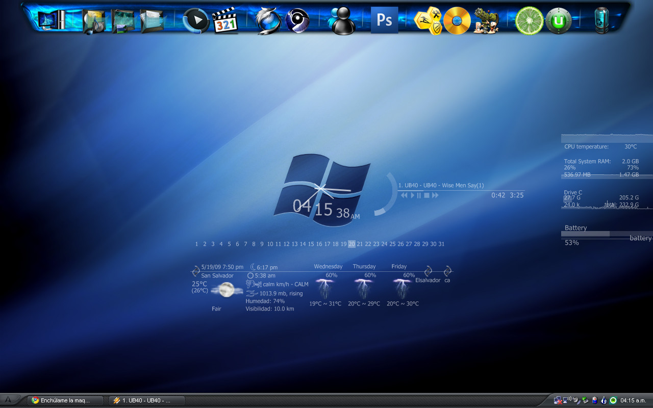Screen dimensions: 653x408
Task: Click the Elsalvador weather link
Action: point(428,280)
